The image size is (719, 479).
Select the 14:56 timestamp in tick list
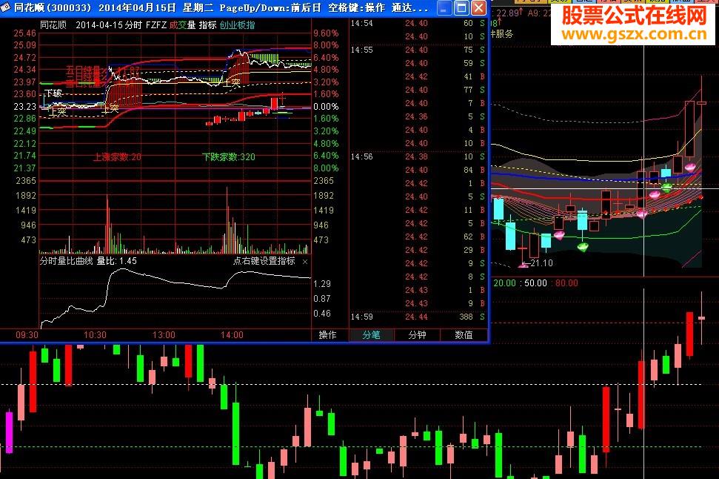[x=362, y=156]
